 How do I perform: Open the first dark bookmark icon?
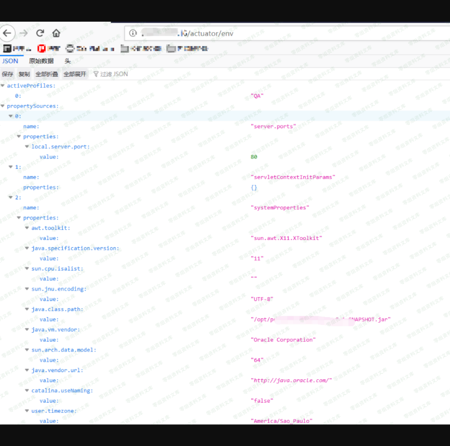pyautogui.click(x=8, y=49)
